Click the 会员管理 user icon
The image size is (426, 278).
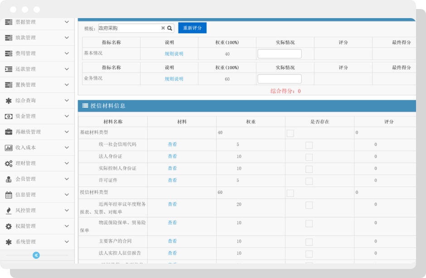9,179
